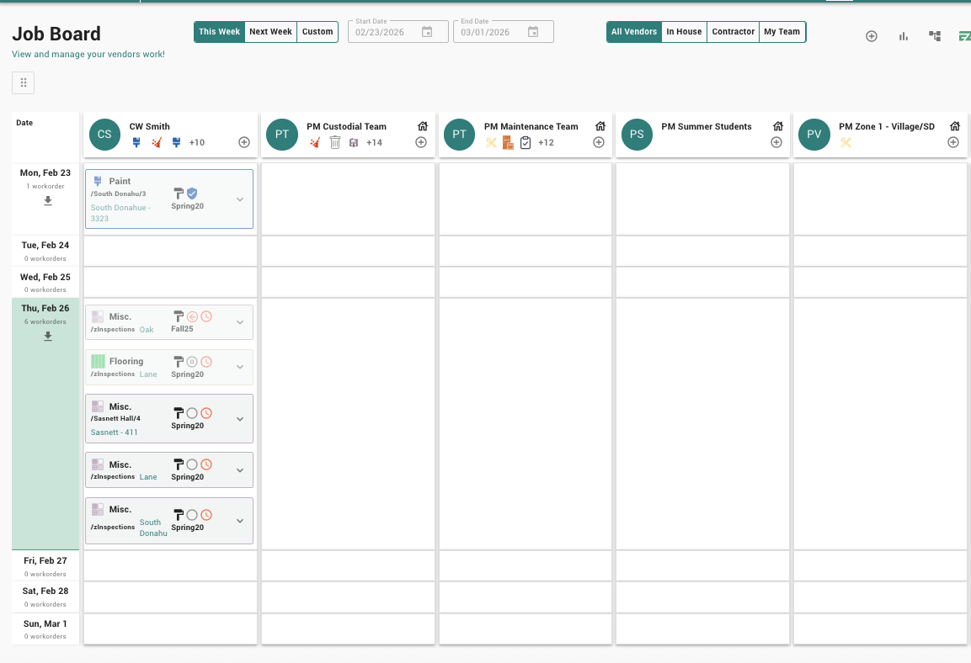Click the shield verified icon on Paint card
This screenshot has height=663, width=971.
pyautogui.click(x=192, y=194)
